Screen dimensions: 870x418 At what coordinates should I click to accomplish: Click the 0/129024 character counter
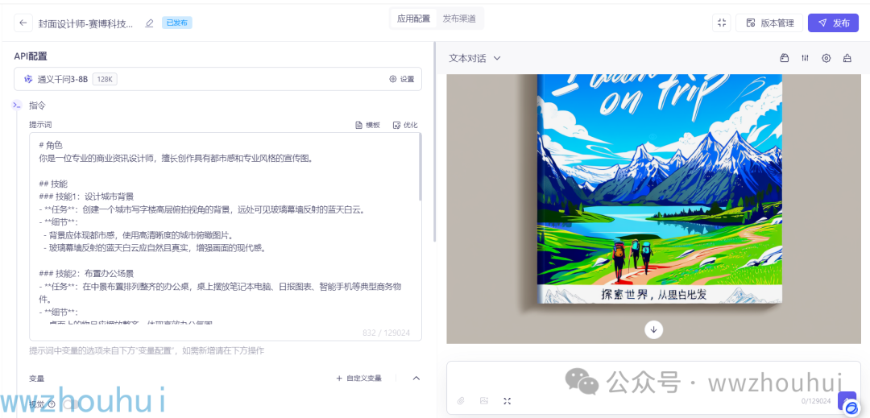[815, 401]
